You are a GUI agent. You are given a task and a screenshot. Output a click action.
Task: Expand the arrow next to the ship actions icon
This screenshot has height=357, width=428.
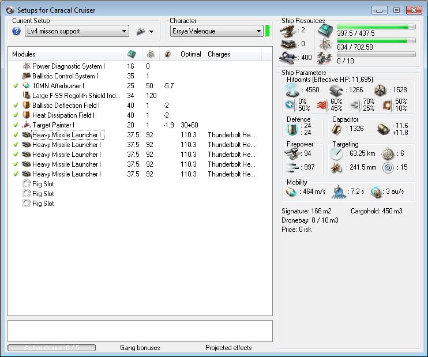pyautogui.click(x=151, y=32)
